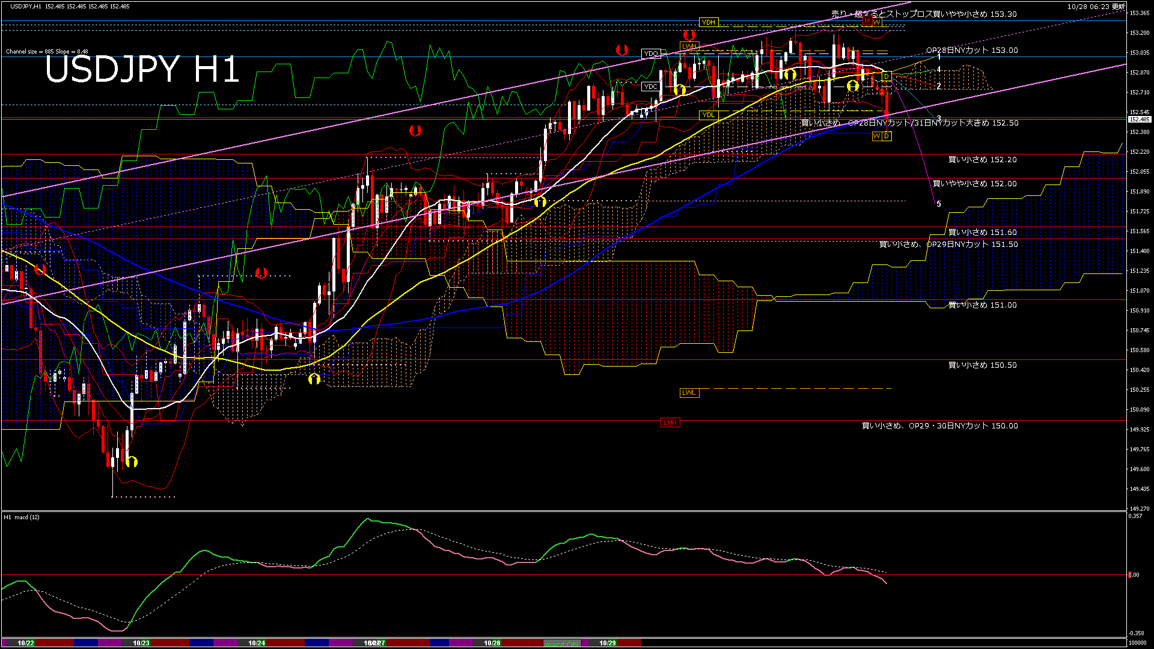
Task: Click the YDH yesterday-high label
Action: pos(709,22)
